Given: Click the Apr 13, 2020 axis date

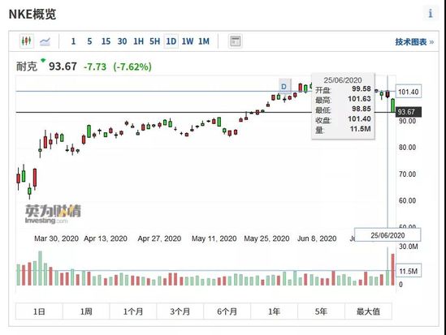Looking at the screenshot, I should (x=106, y=238).
